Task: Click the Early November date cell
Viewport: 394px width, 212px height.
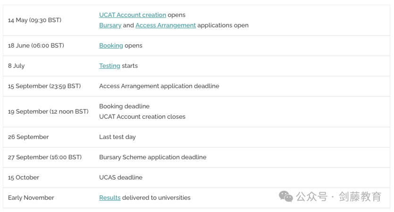Action: [x=31, y=198]
